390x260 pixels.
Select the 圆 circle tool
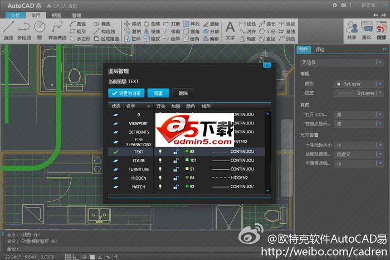(x=40, y=30)
